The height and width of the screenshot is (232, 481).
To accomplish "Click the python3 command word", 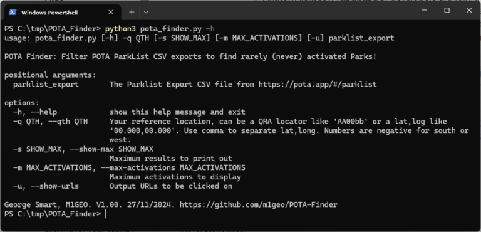I will point(120,29).
